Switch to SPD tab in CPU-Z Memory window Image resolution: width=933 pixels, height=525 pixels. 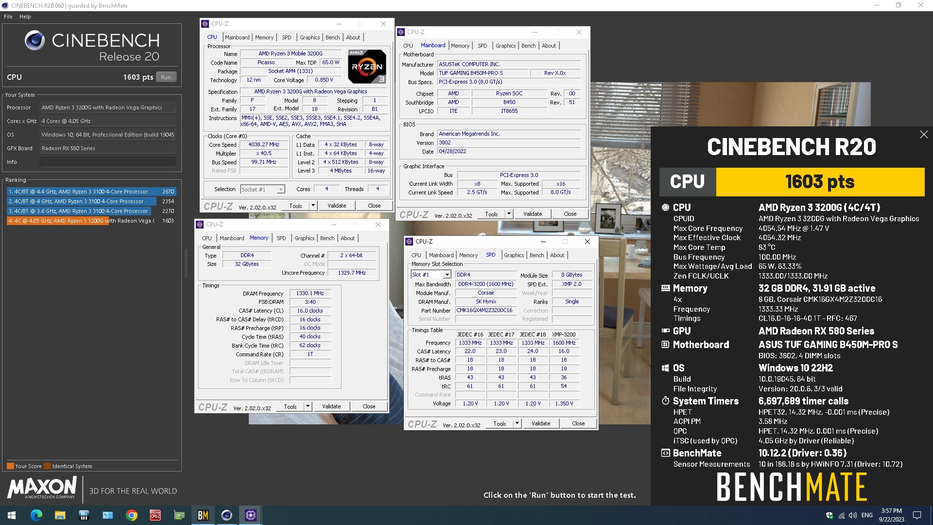click(x=281, y=238)
